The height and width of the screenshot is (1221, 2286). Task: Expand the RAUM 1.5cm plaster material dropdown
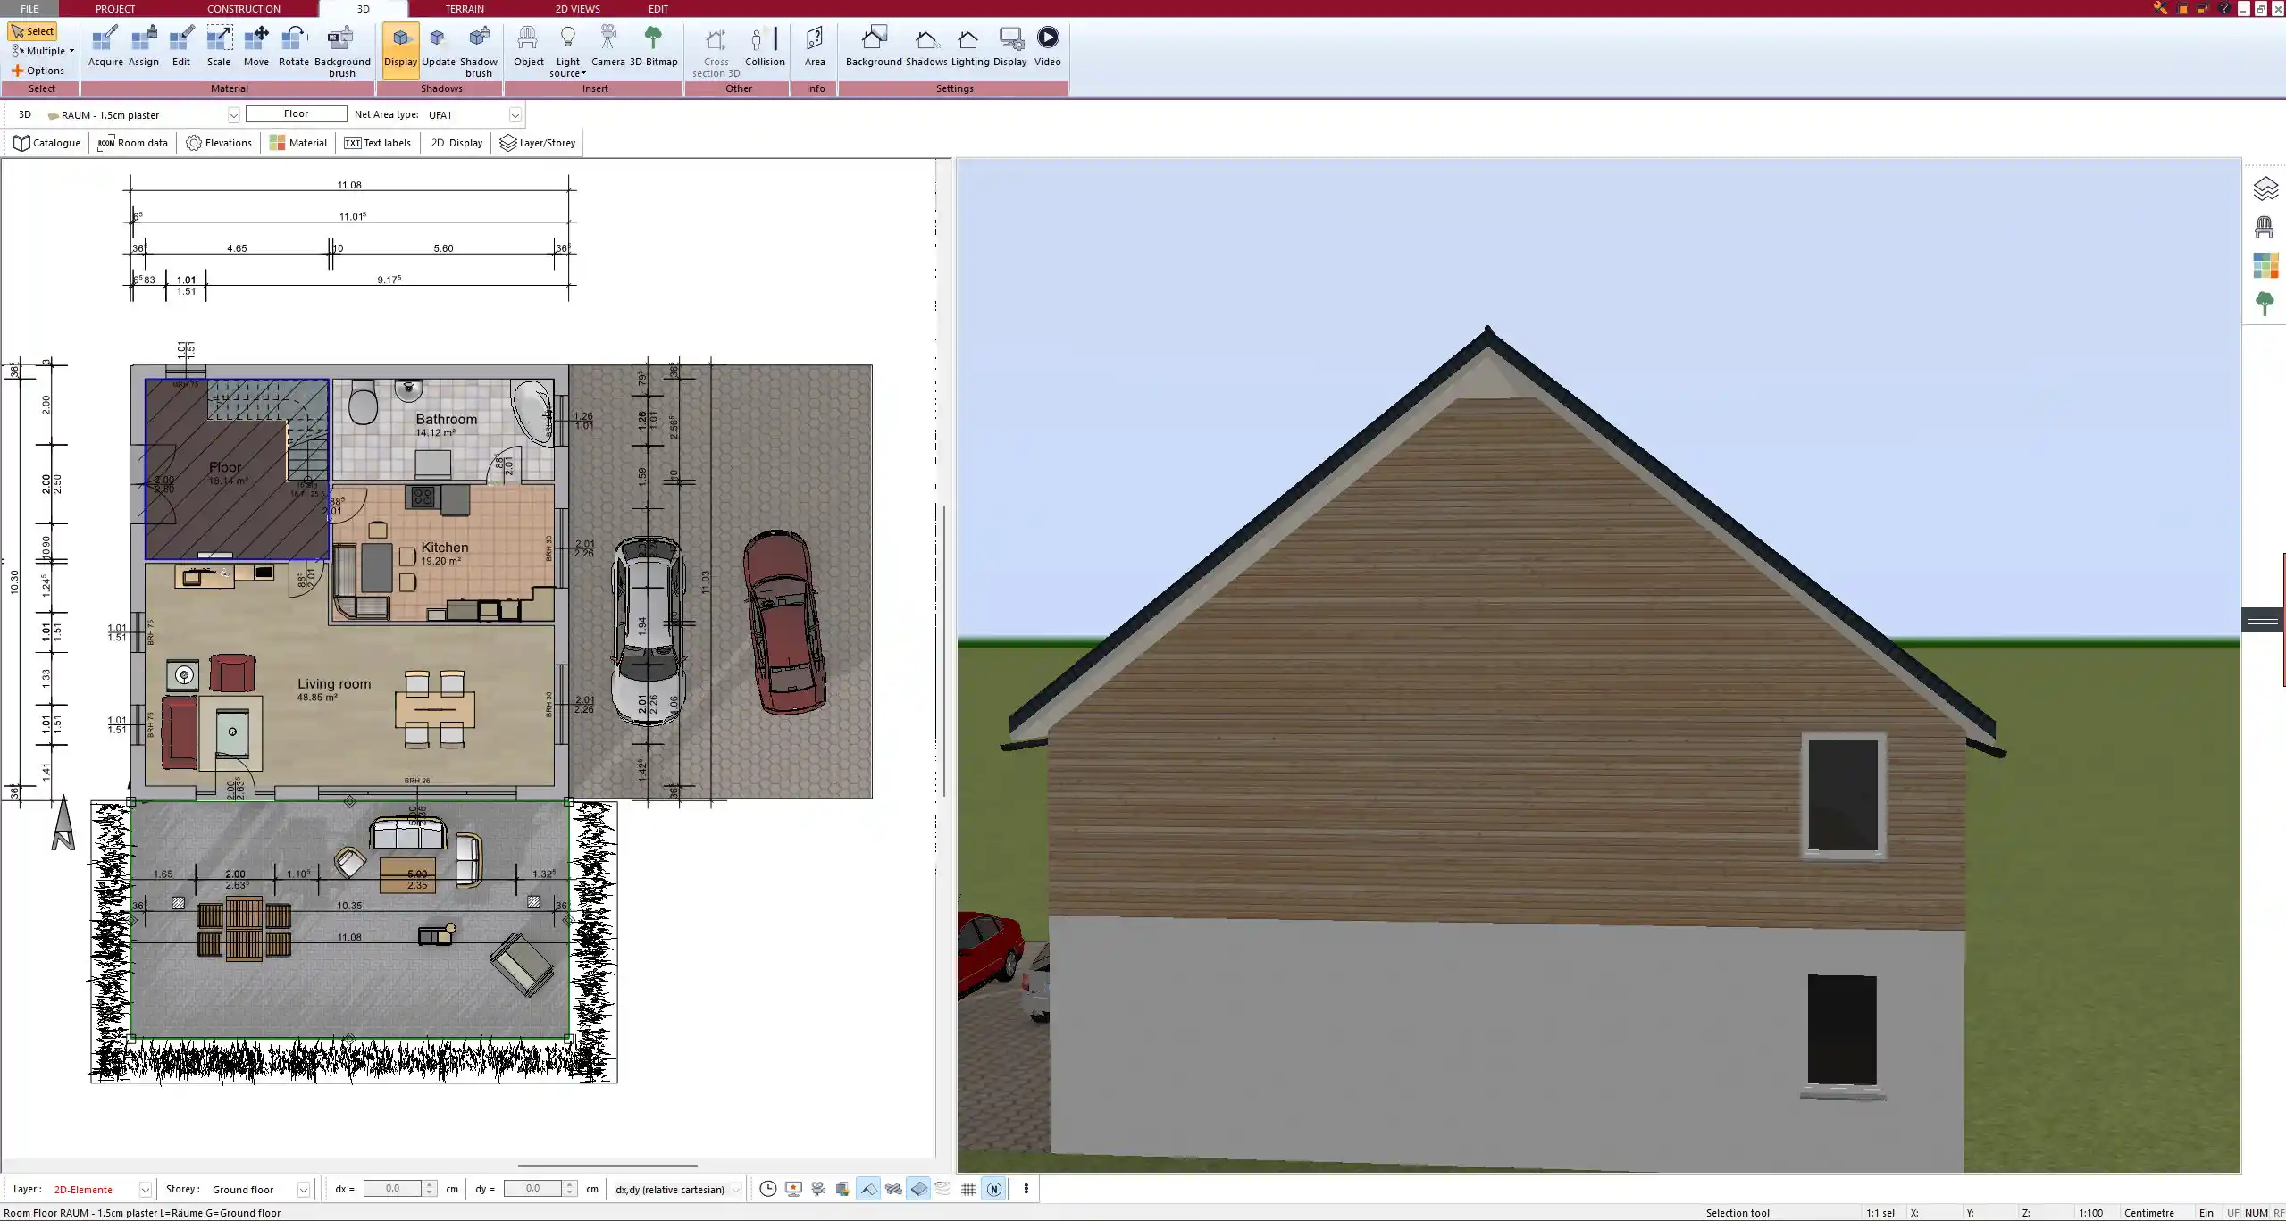pos(233,115)
